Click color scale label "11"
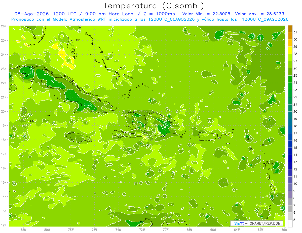 295,176
